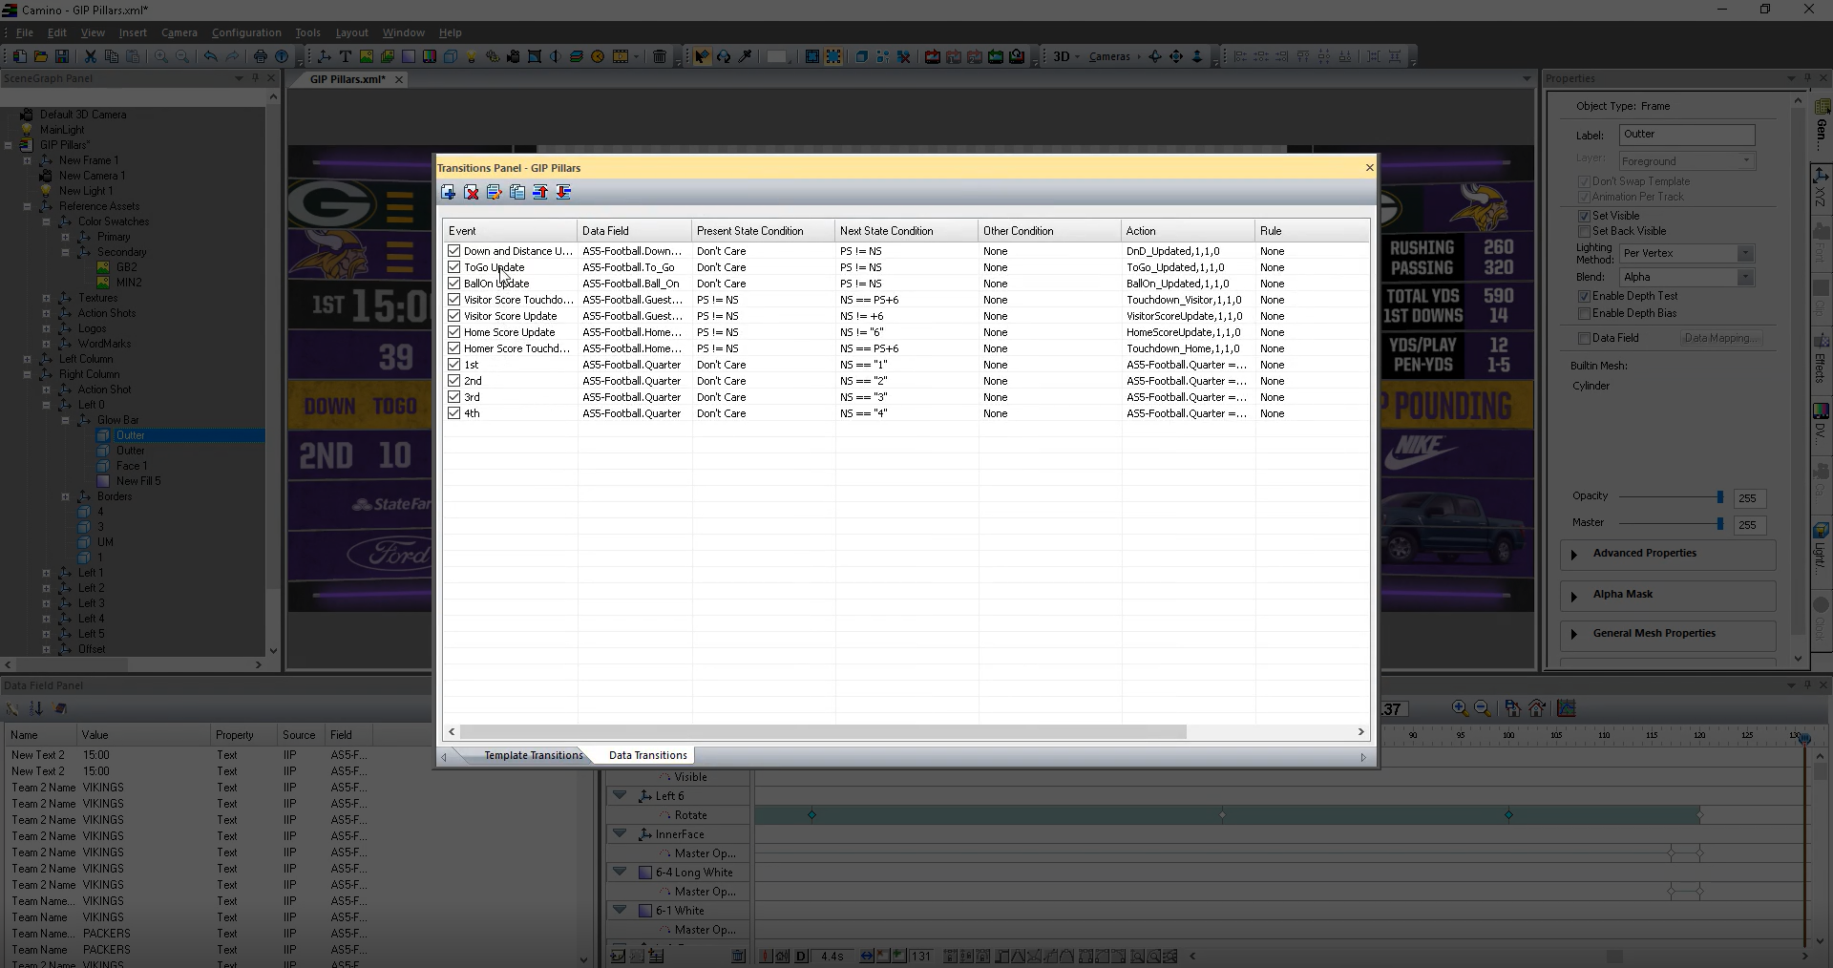Click the Text tool icon in toolbar
The height and width of the screenshot is (968, 1833).
[346, 56]
